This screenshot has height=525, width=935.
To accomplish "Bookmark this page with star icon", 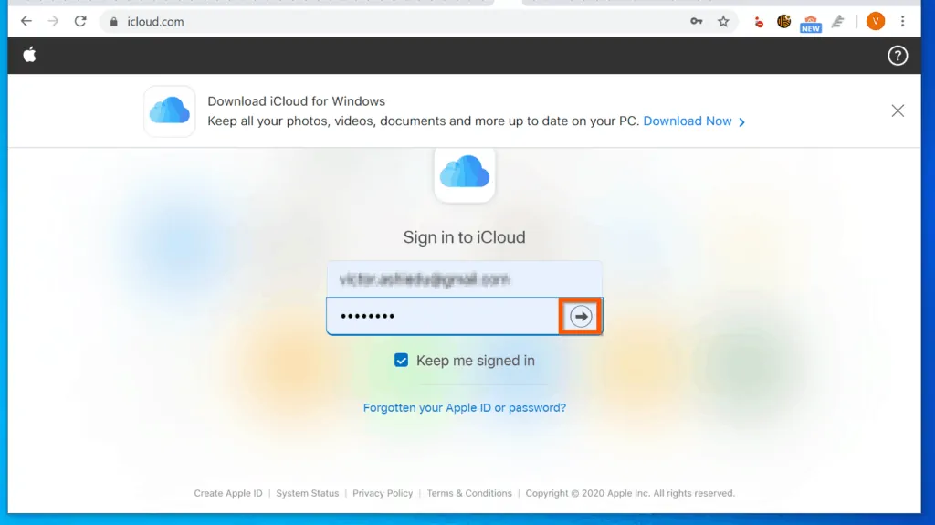I will click(x=723, y=22).
